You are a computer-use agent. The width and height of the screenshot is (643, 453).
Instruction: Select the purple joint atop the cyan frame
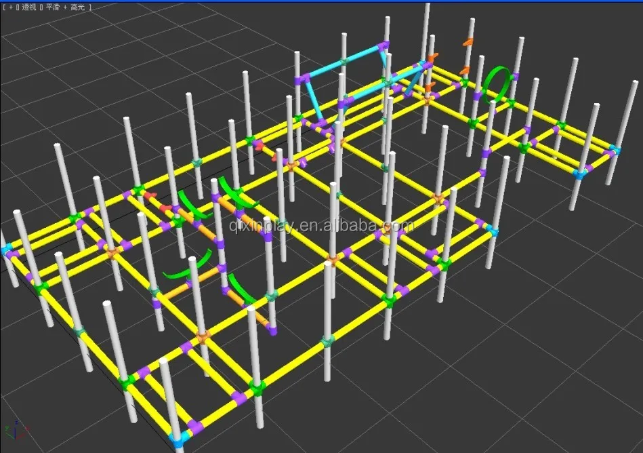(384, 46)
